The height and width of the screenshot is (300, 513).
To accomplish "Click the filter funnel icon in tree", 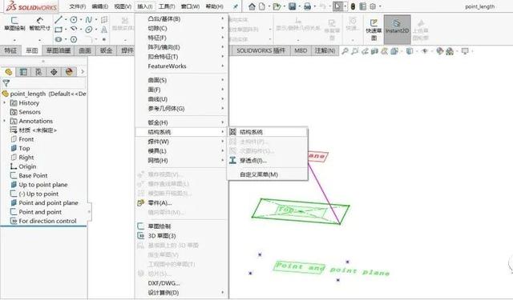I will pyautogui.click(x=6, y=83).
